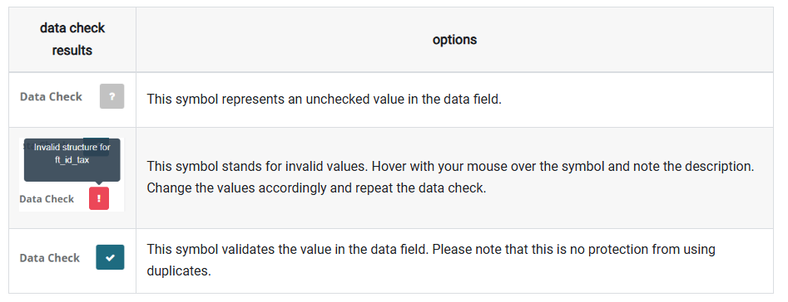788x302 pixels.
Task: Click the 'Invalid structure for ft_id_tax' tooltip
Action: point(72,160)
